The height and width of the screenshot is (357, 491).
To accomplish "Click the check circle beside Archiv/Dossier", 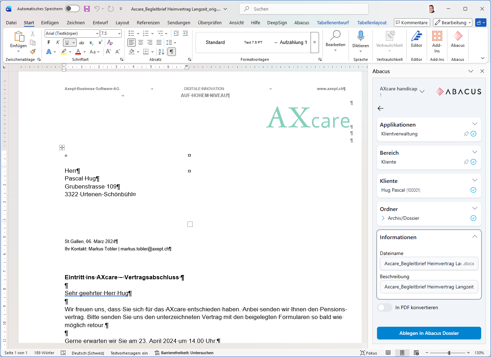I will (x=473, y=218).
